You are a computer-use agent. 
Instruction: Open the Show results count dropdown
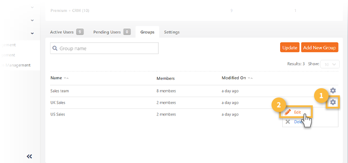[x=330, y=64]
